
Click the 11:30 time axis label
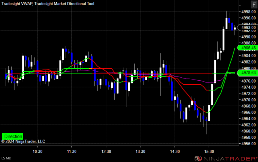click(72, 152)
